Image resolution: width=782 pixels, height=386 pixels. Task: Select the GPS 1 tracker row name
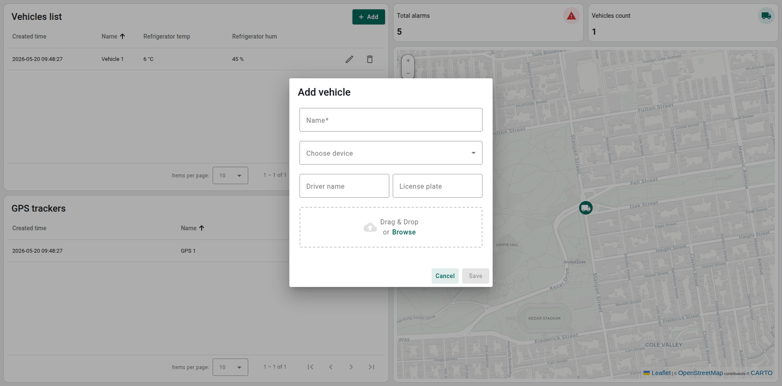click(188, 251)
